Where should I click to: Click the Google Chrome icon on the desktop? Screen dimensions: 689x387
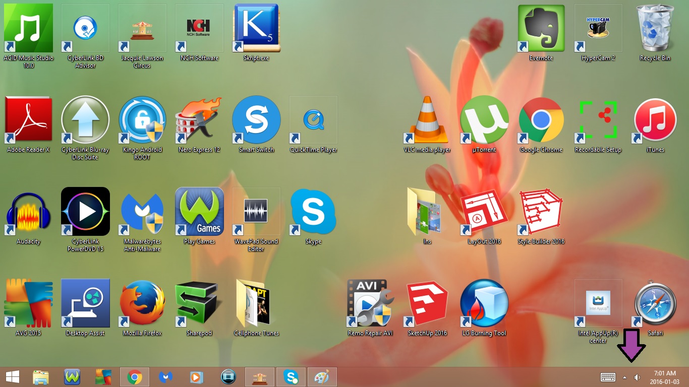[541, 120]
